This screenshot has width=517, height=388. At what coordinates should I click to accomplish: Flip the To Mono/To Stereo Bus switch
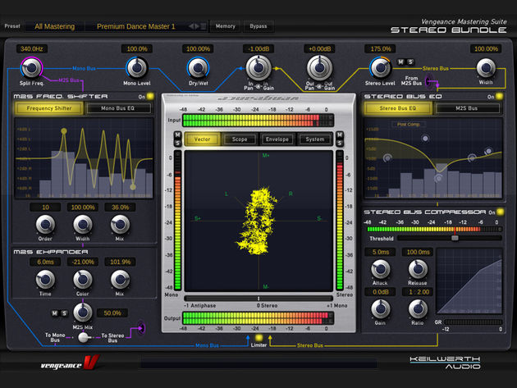pyautogui.click(x=84, y=337)
